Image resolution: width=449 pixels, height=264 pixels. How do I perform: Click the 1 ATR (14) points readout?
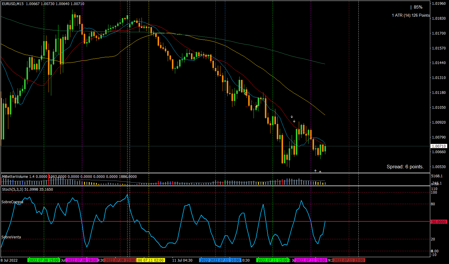[411, 15]
